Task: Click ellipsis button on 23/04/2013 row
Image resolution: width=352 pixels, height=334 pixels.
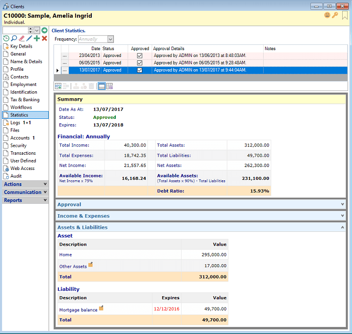Action: pyautogui.click(x=65, y=56)
